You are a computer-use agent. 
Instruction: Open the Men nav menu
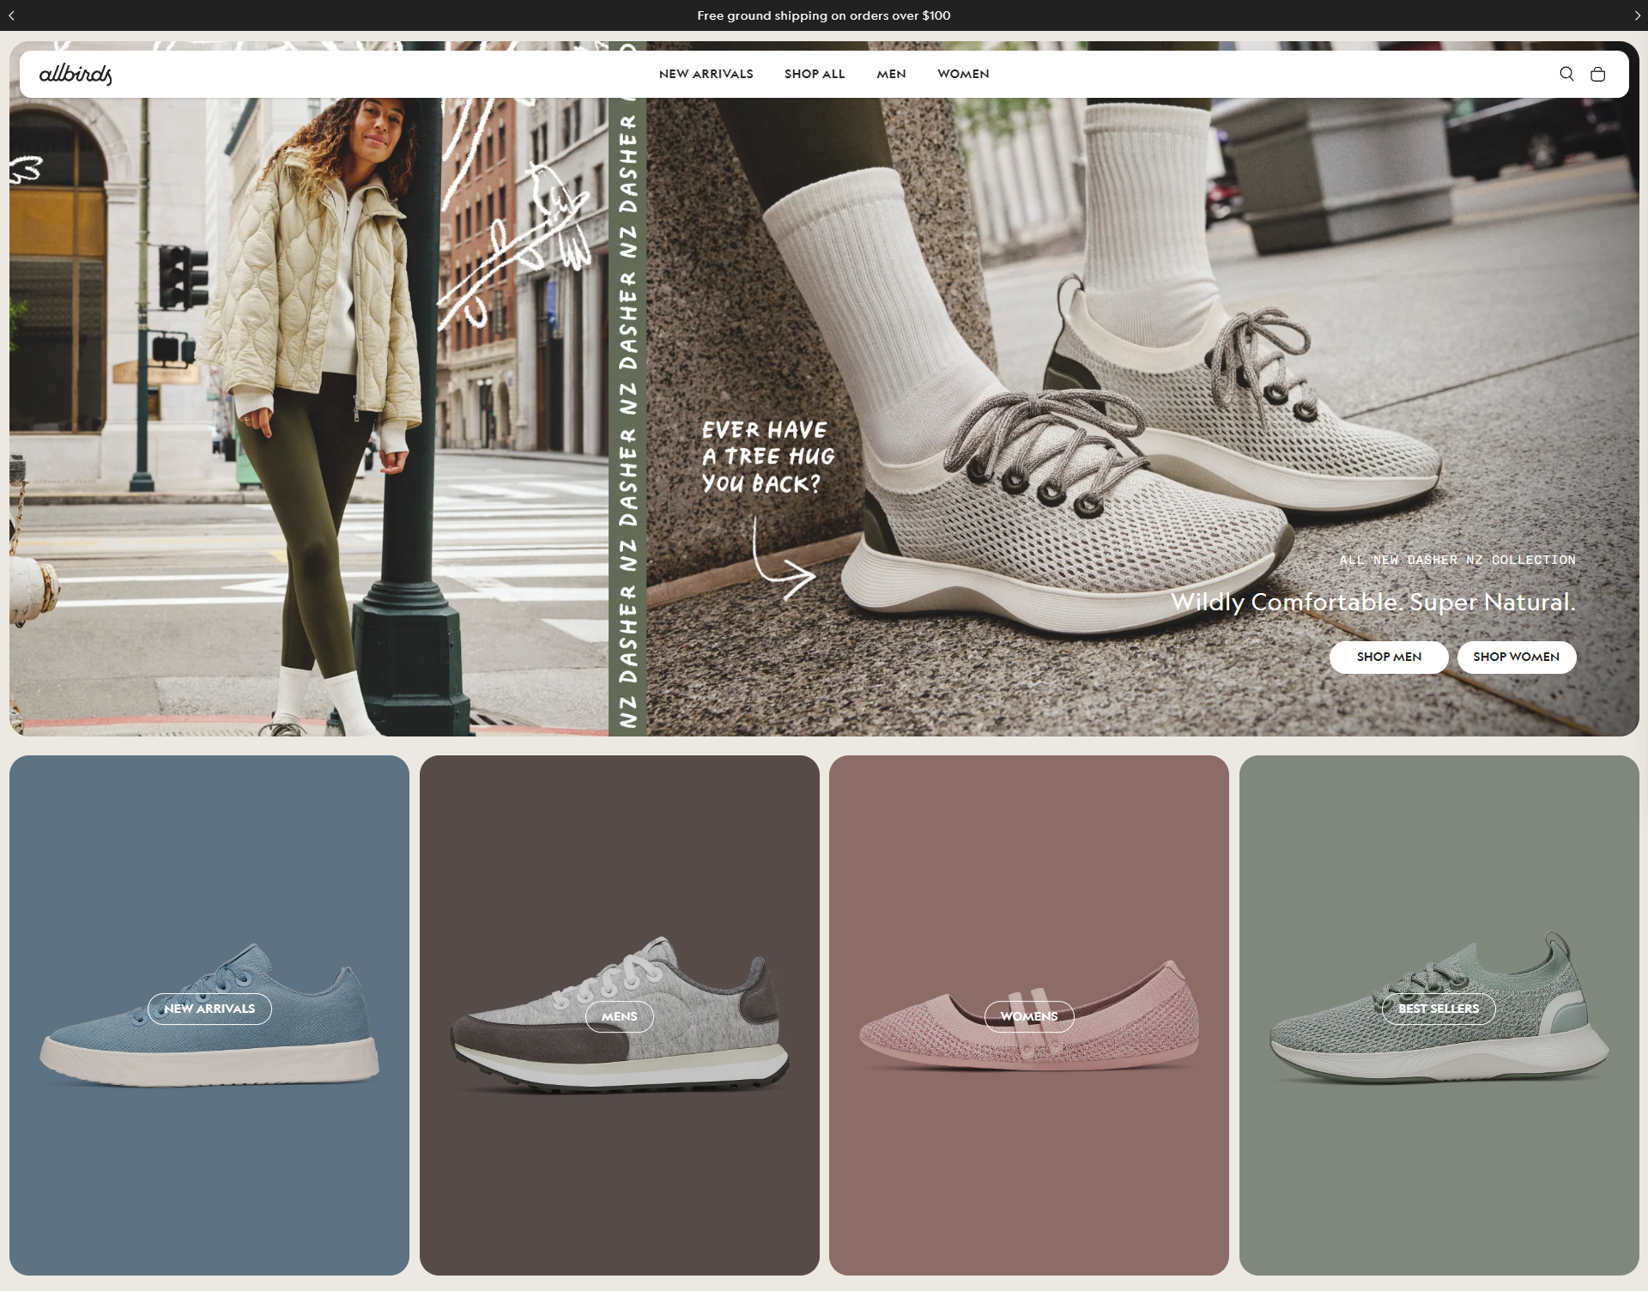click(x=891, y=74)
